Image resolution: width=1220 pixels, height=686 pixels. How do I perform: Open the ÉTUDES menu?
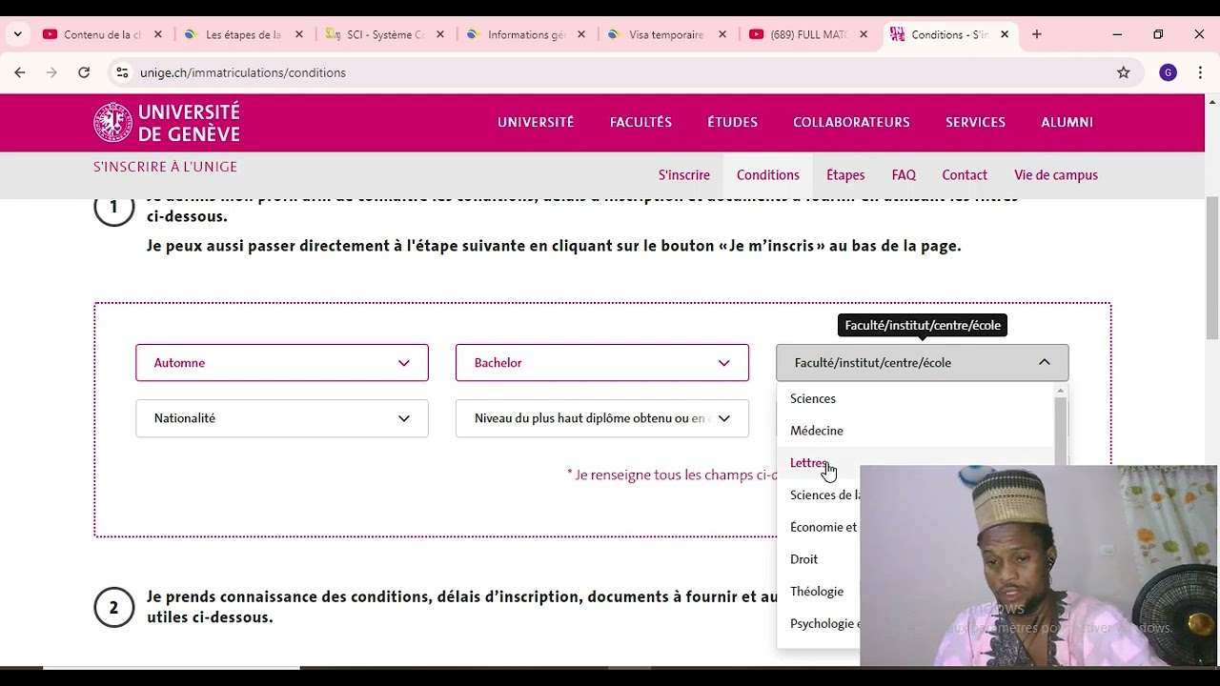[732, 122]
